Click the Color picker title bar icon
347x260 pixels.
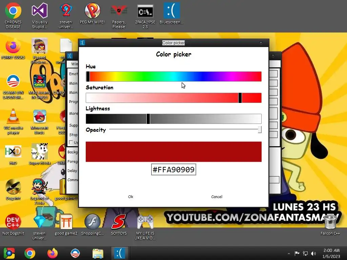82,43
